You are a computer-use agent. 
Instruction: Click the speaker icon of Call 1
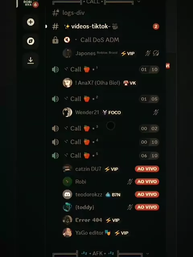(55, 69)
